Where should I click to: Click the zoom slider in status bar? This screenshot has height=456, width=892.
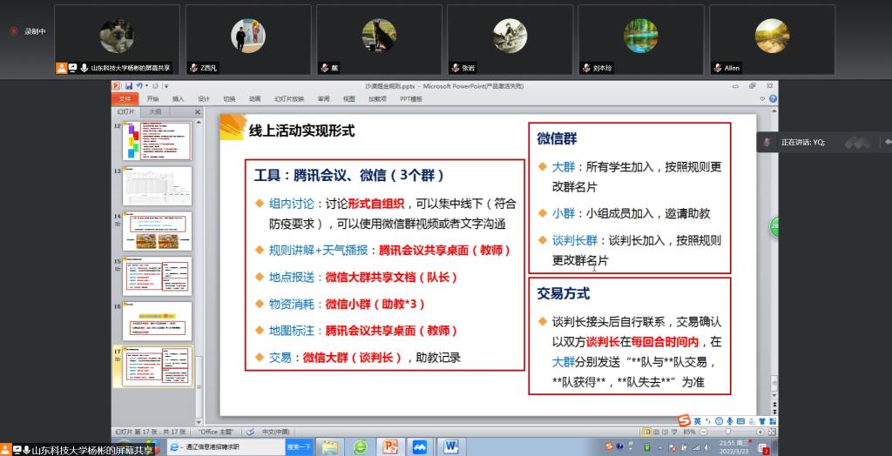(727, 431)
